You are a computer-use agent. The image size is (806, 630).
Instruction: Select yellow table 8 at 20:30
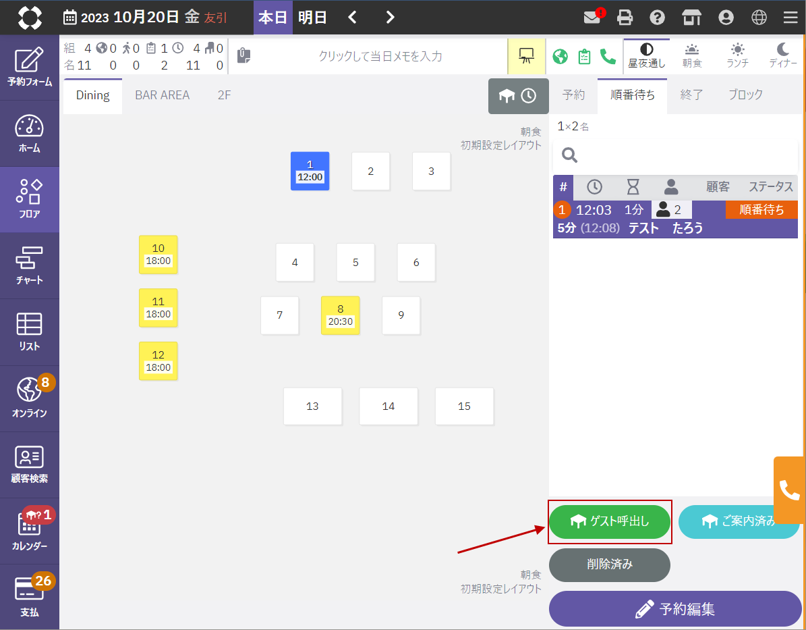pyautogui.click(x=340, y=315)
